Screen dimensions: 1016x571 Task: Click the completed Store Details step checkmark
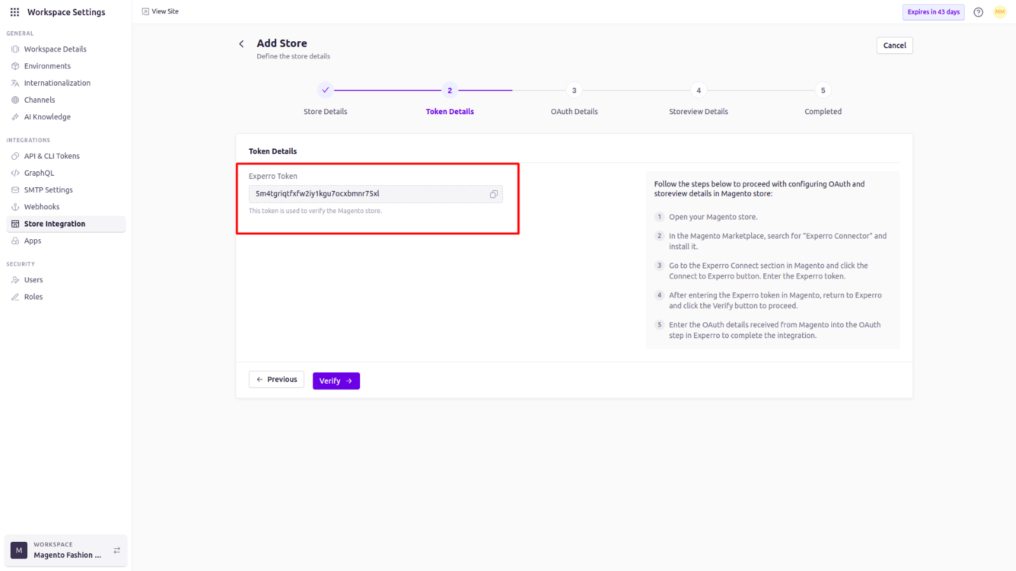click(x=325, y=90)
